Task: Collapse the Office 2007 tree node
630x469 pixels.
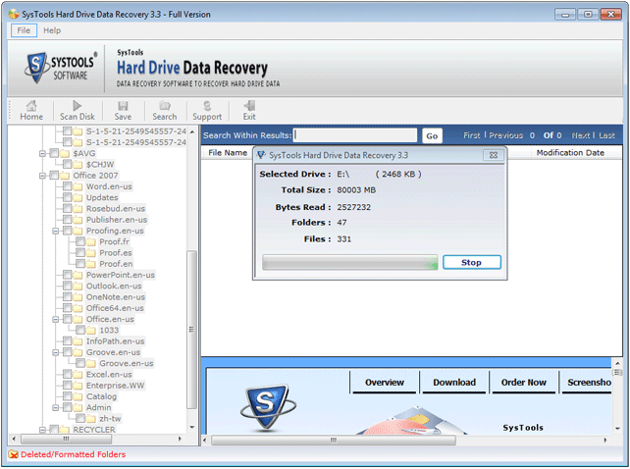Action: tap(42, 176)
